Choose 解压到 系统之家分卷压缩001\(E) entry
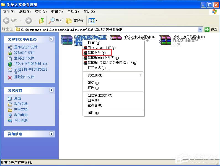Viewport: 220px width, 166px height. (113, 63)
